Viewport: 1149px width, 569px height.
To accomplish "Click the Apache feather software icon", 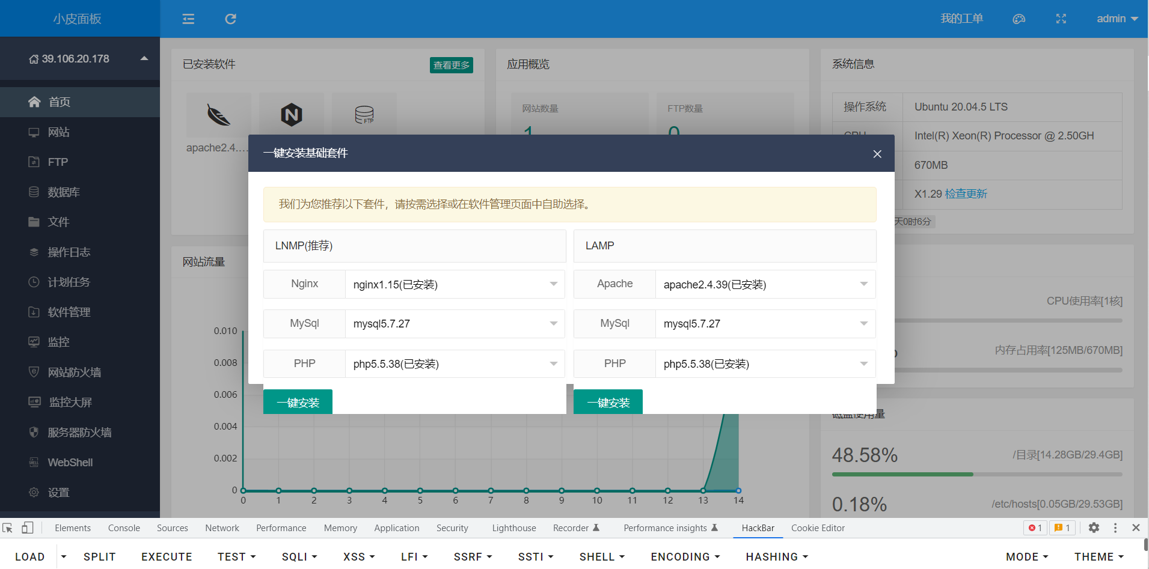I will click(x=219, y=115).
